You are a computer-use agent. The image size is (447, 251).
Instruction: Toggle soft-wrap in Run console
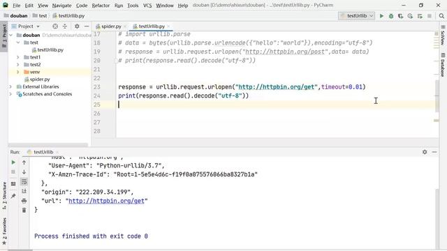coord(24,181)
